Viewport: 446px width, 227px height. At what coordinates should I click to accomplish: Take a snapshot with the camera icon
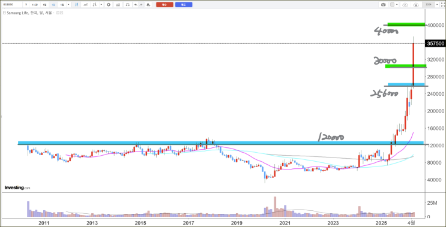point(383,5)
